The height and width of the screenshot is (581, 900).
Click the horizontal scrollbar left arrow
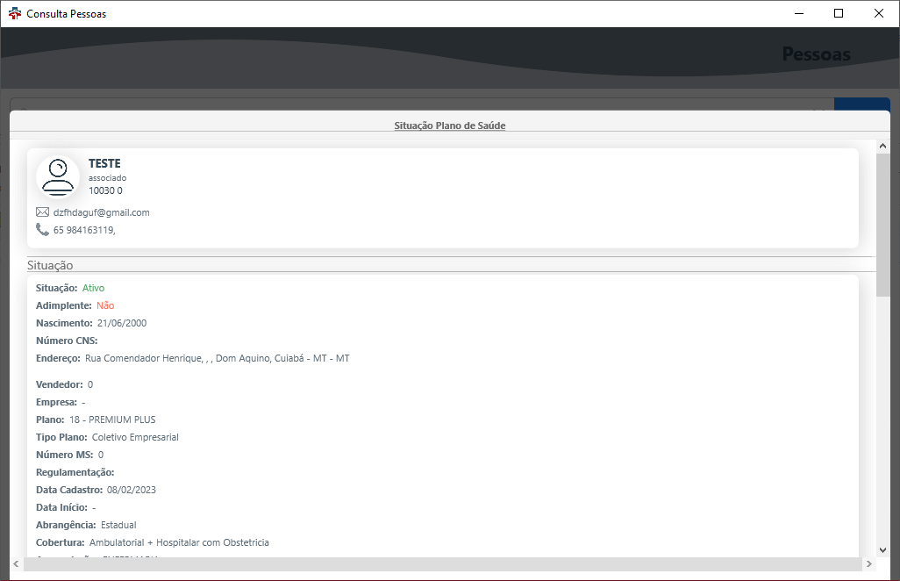pos(16,564)
